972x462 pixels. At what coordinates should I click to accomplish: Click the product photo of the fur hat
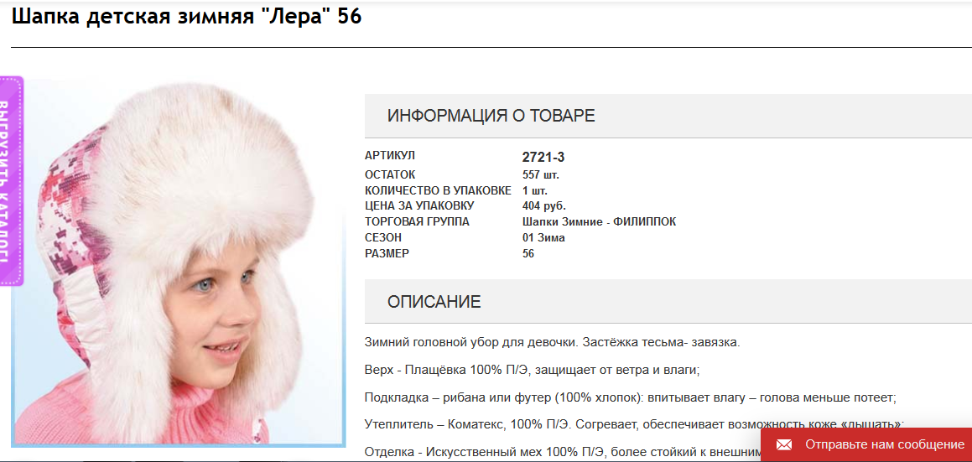[x=178, y=262]
